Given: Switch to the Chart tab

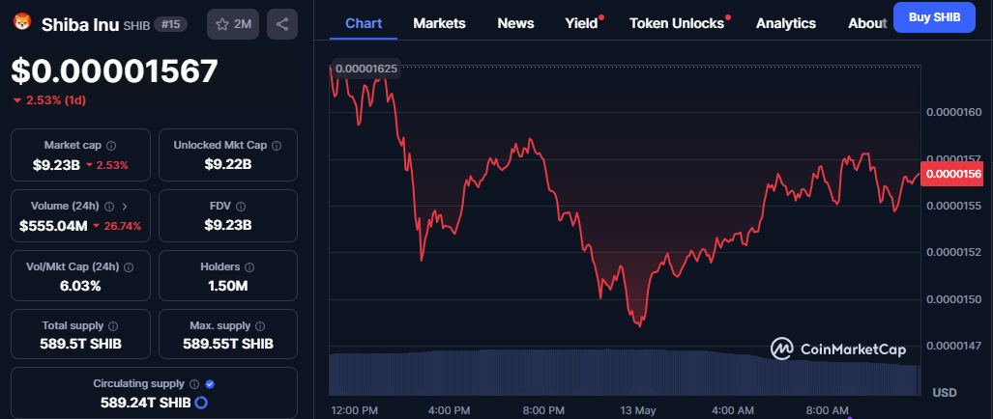Looking at the screenshot, I should [x=364, y=23].
